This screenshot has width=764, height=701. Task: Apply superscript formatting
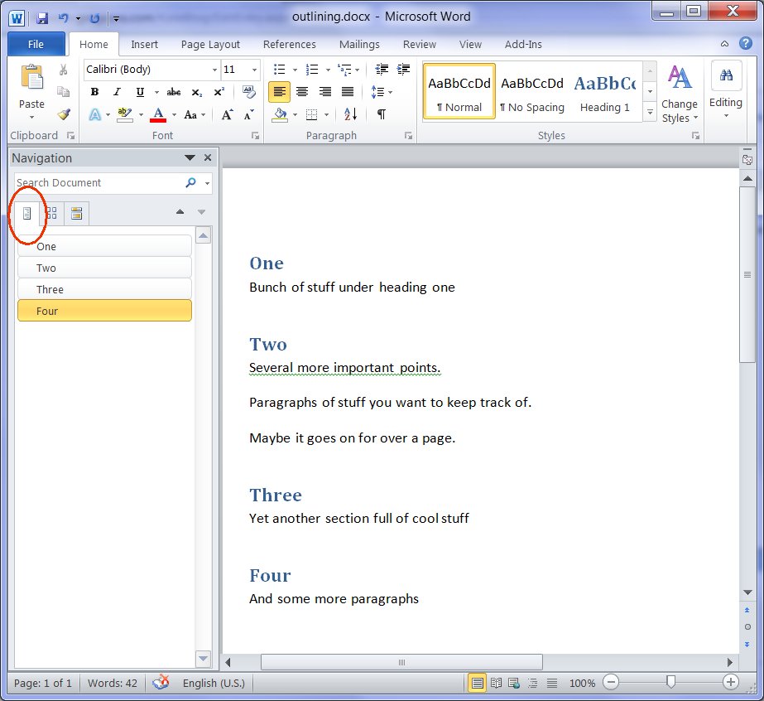click(x=219, y=92)
